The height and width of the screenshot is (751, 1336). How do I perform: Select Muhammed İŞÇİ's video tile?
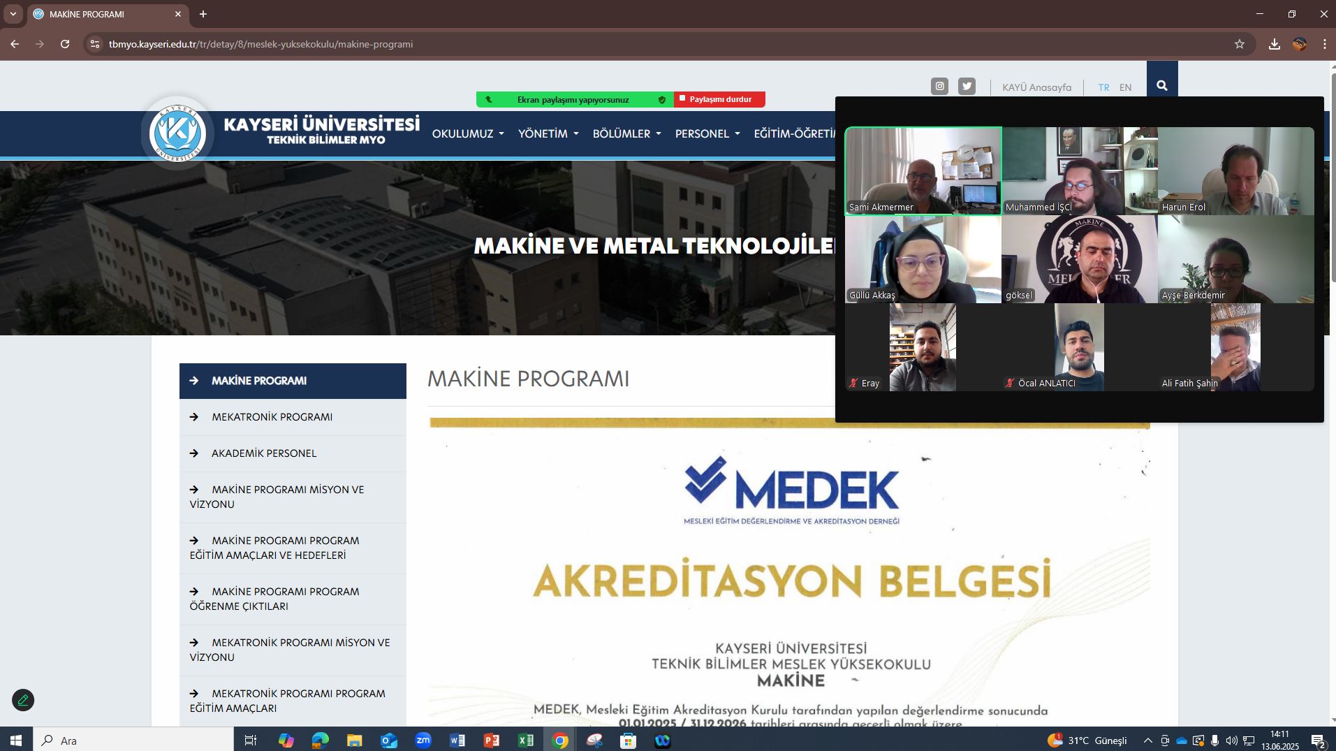click(x=1080, y=170)
